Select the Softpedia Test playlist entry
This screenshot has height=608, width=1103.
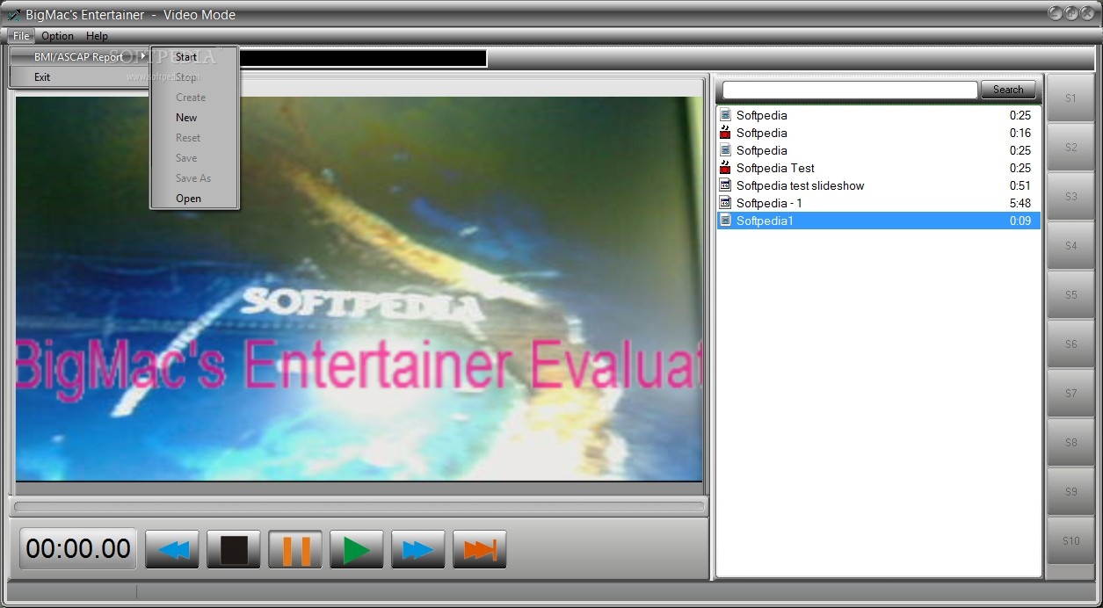pyautogui.click(x=879, y=168)
